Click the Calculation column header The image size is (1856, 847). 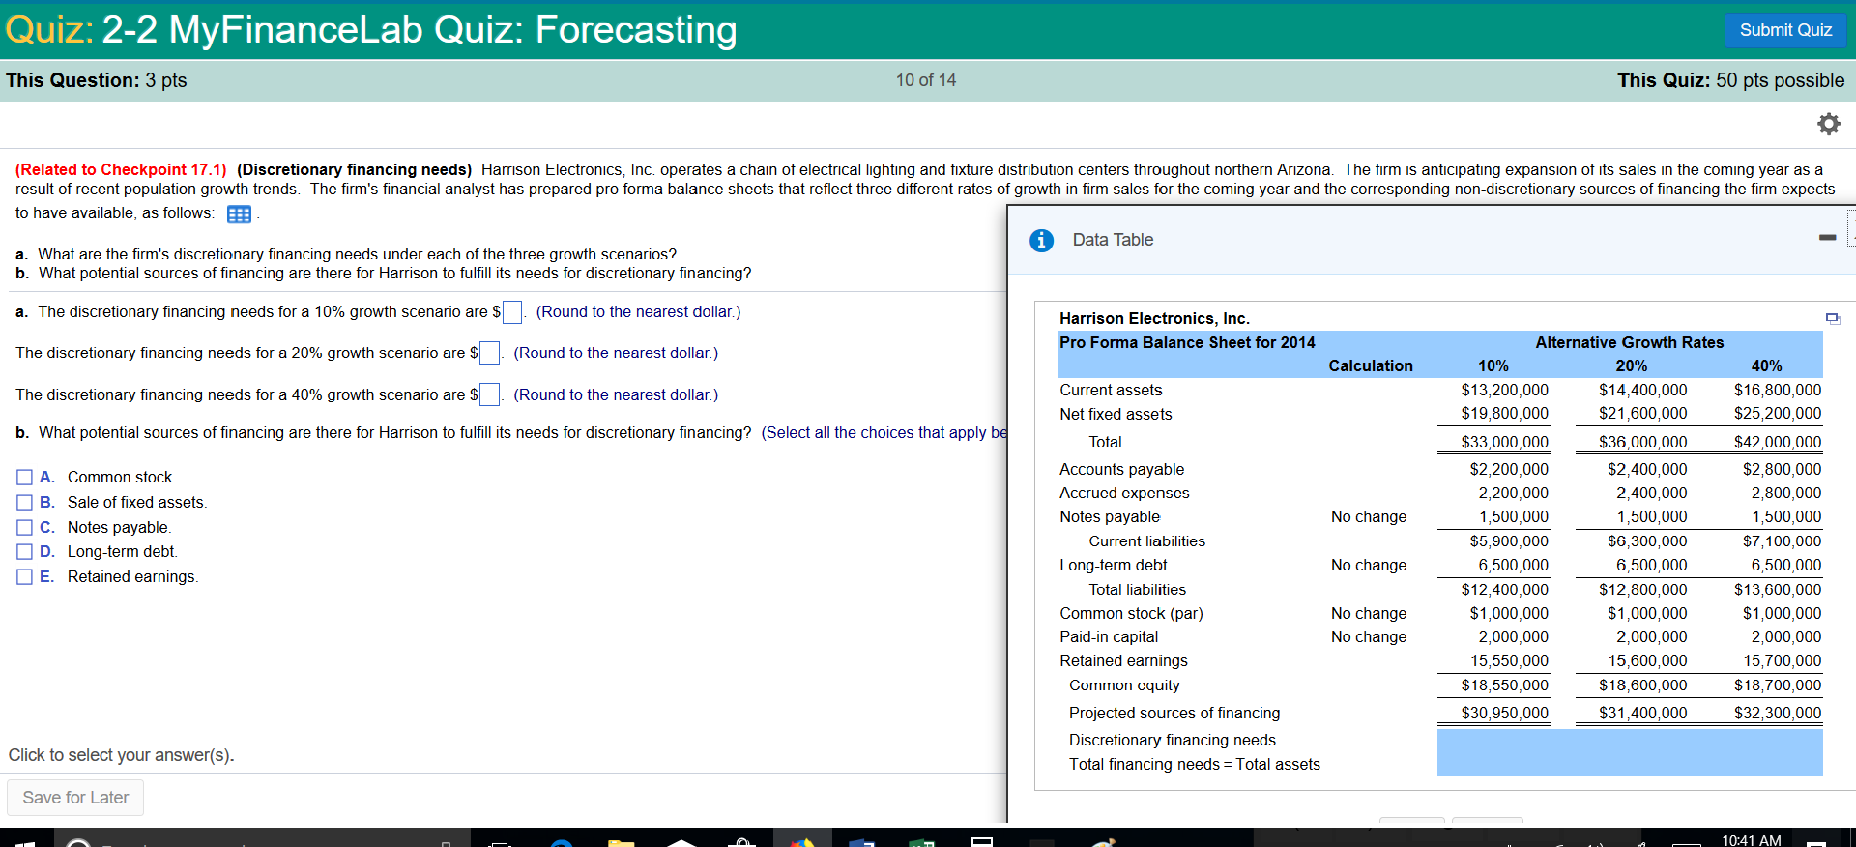pos(1371,365)
